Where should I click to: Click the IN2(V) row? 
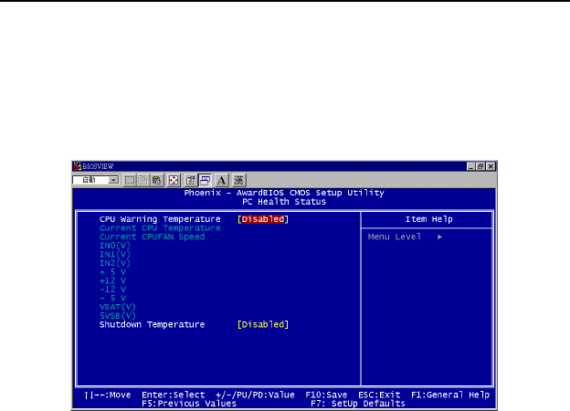click(x=115, y=263)
